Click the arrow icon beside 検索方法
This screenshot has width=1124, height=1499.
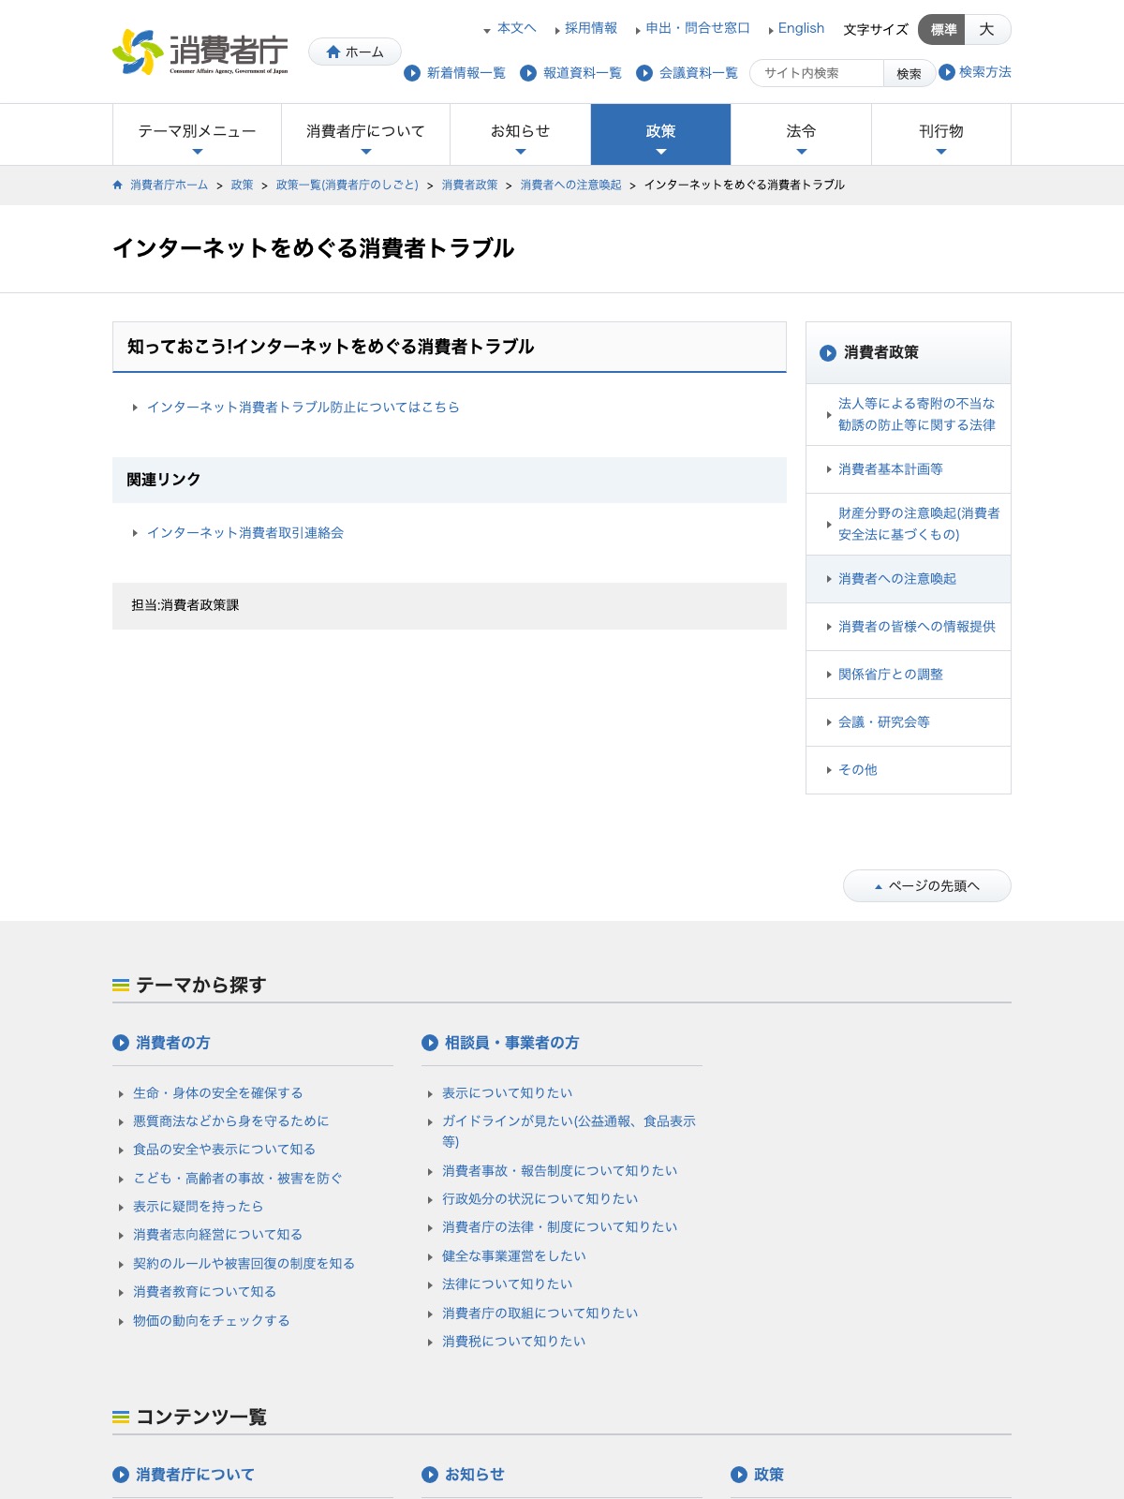pyautogui.click(x=947, y=72)
